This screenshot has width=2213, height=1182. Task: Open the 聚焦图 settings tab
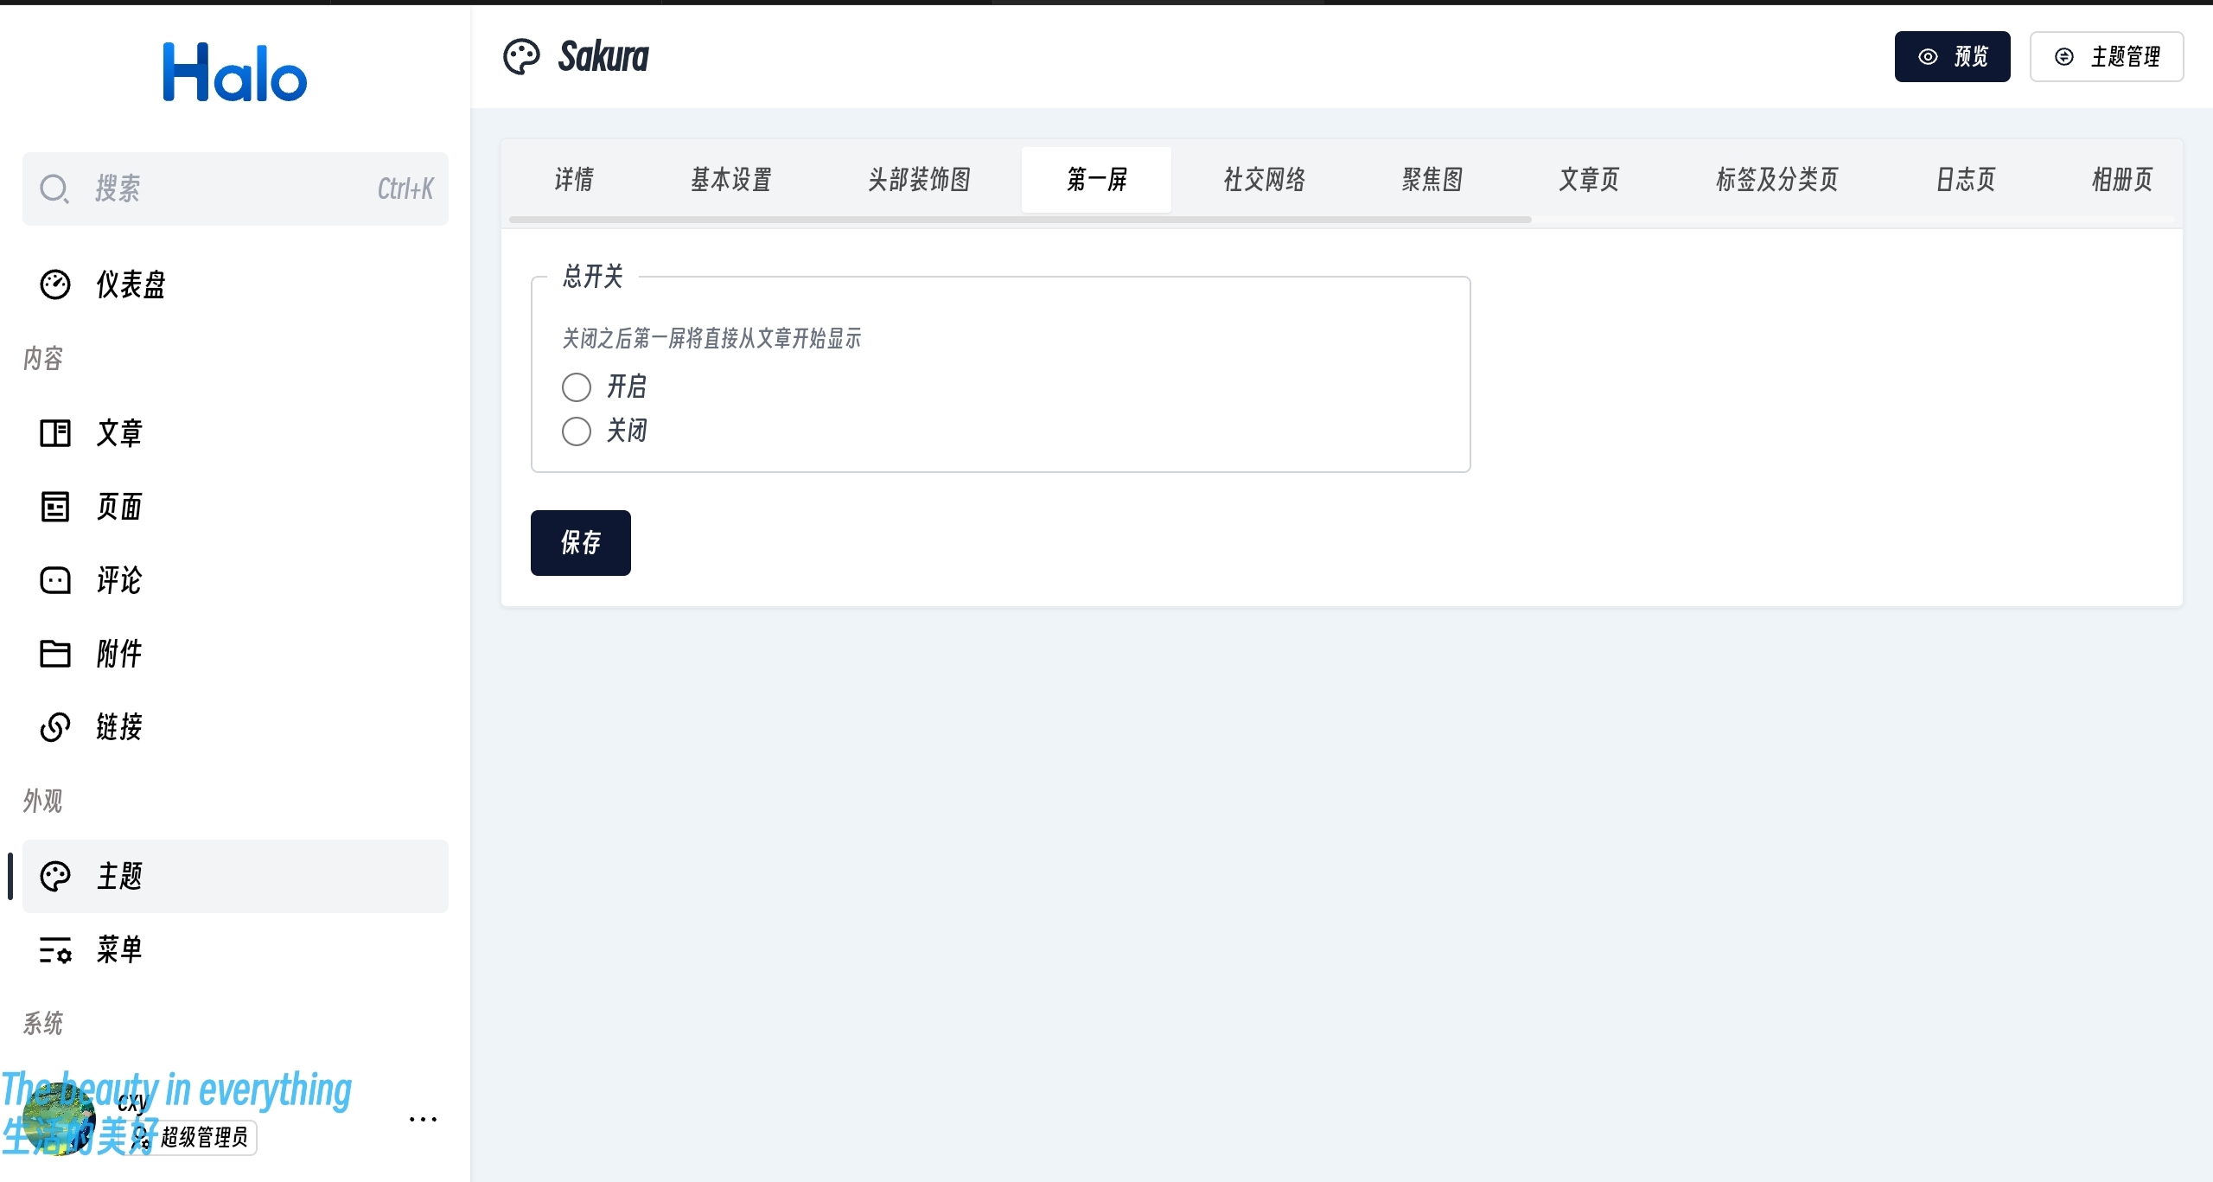tap(1431, 179)
